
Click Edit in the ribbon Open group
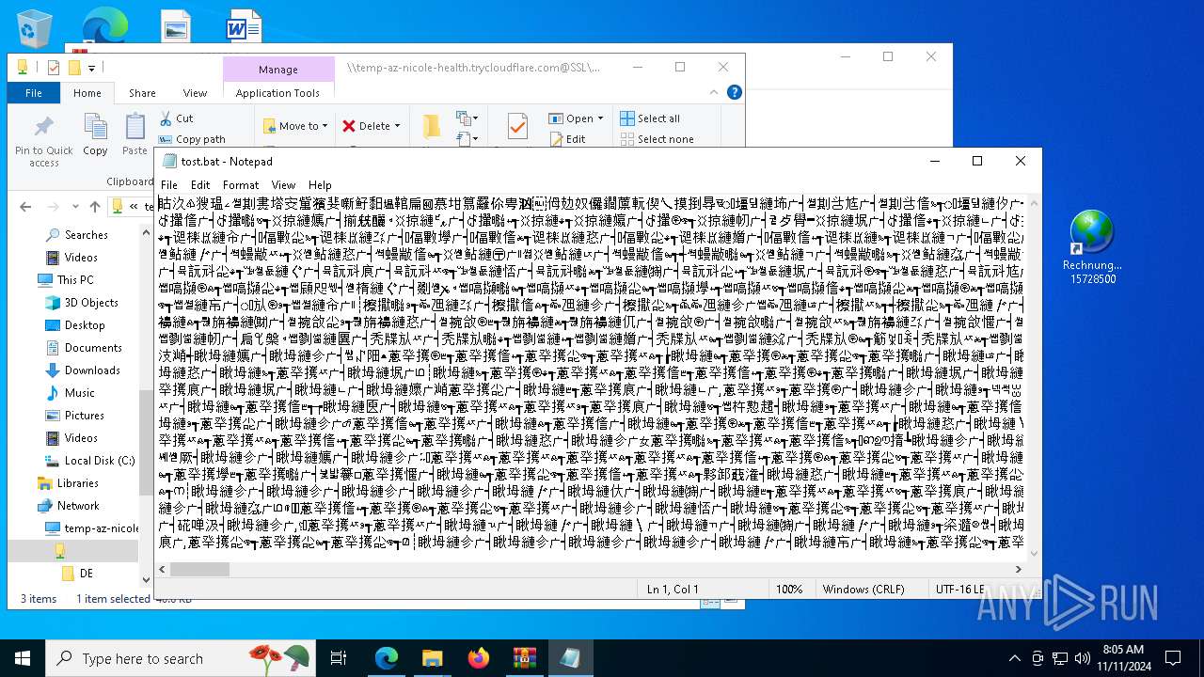click(x=567, y=139)
